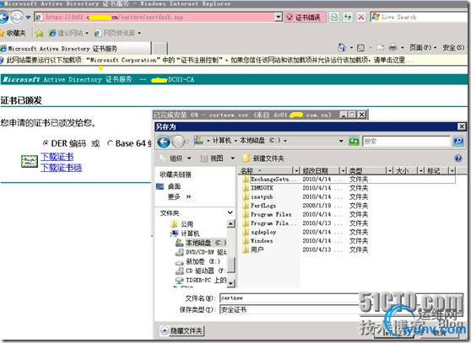Open the 修改日期 column filter dropdown
This screenshot has height=343, width=471.
pyautogui.click(x=344, y=171)
